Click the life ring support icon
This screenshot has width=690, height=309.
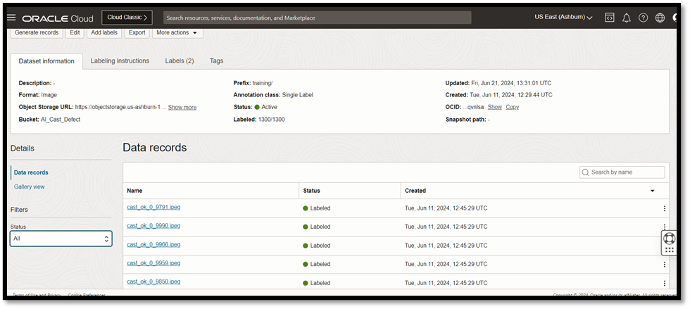pos(669,238)
